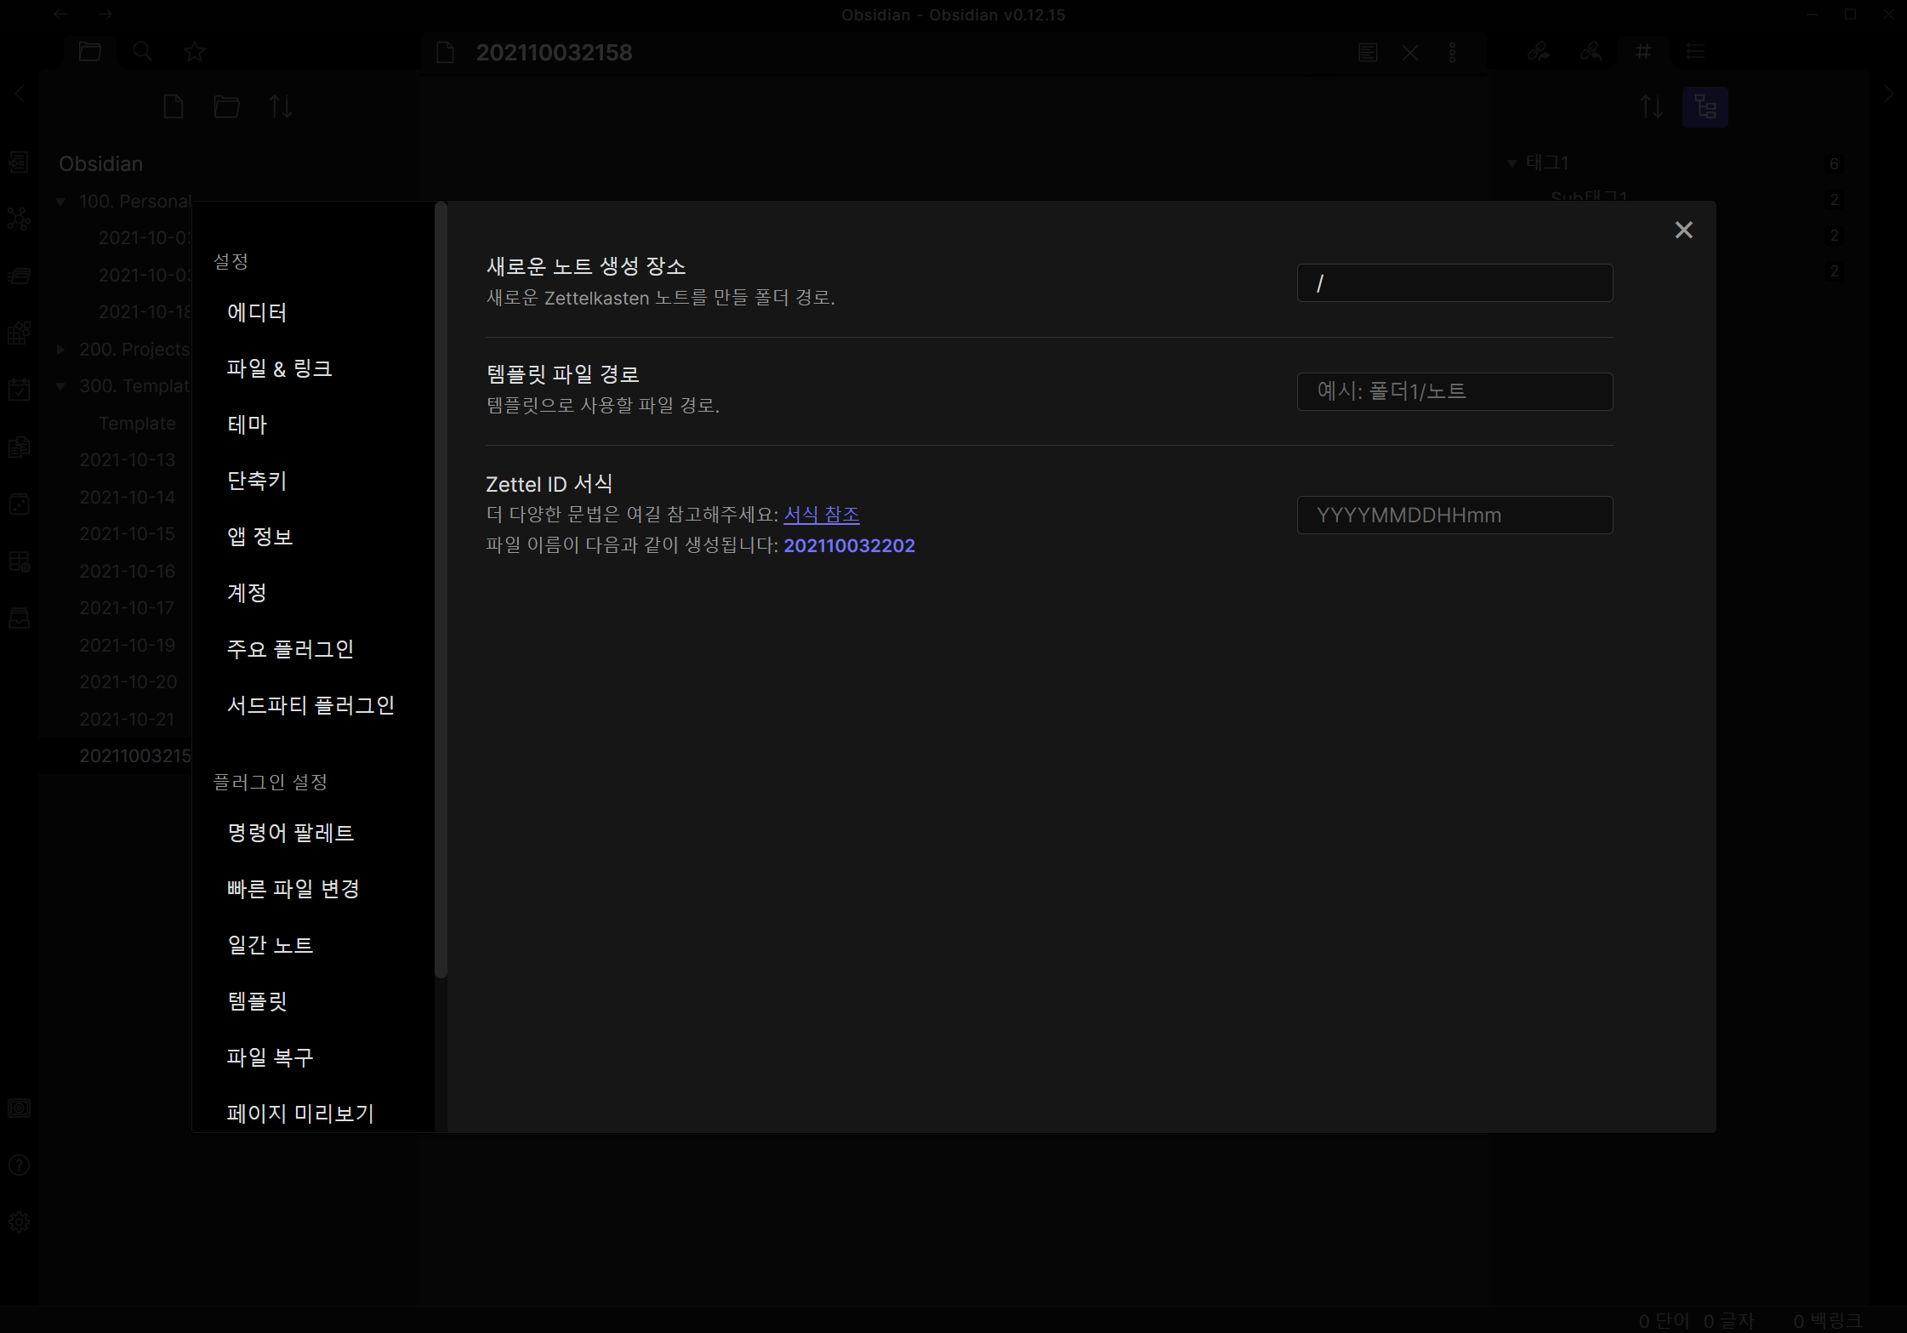Click the new note icon
Image resolution: width=1907 pixels, height=1333 pixels.
(x=174, y=107)
